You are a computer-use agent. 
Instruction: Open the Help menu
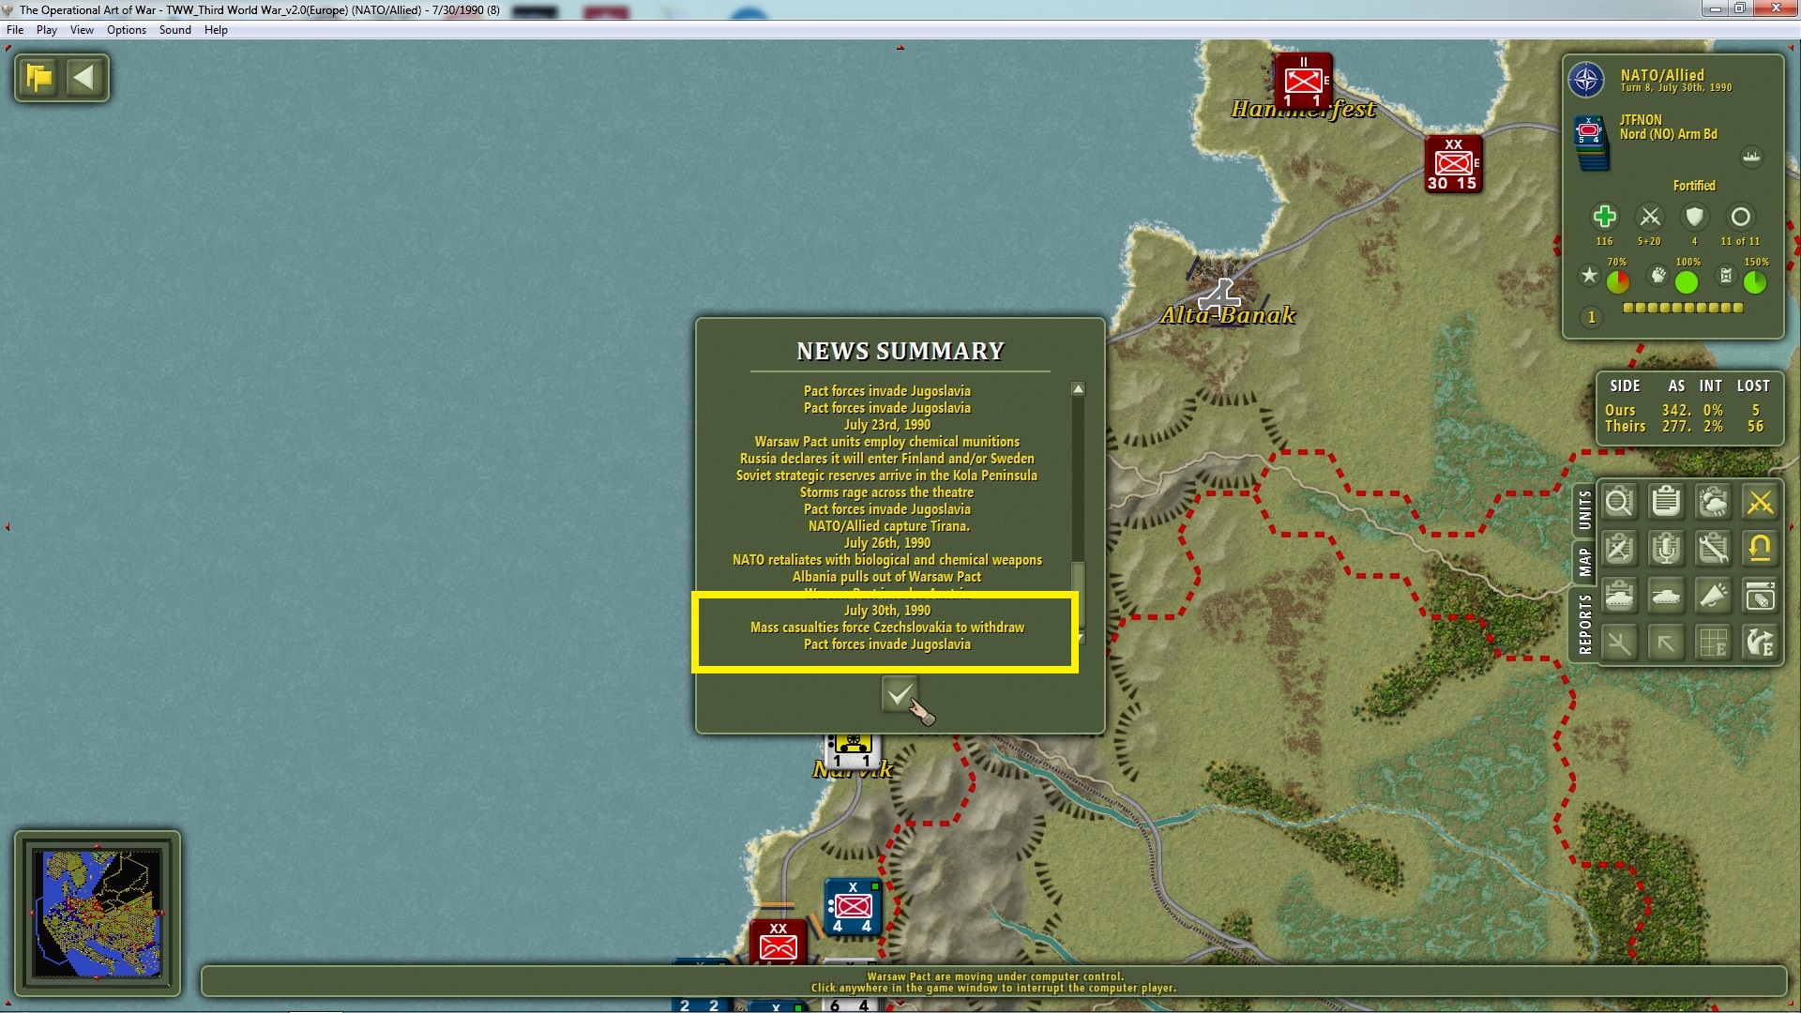click(x=216, y=30)
